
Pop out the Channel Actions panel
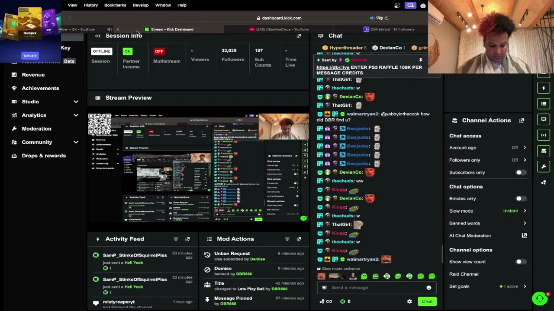[x=522, y=121]
